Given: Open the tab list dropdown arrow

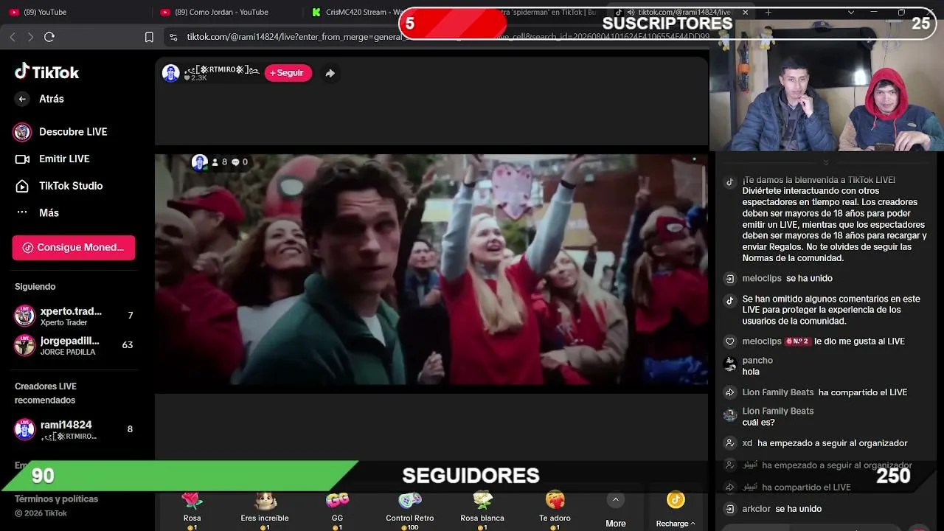Looking at the screenshot, I should pyautogui.click(x=851, y=12).
